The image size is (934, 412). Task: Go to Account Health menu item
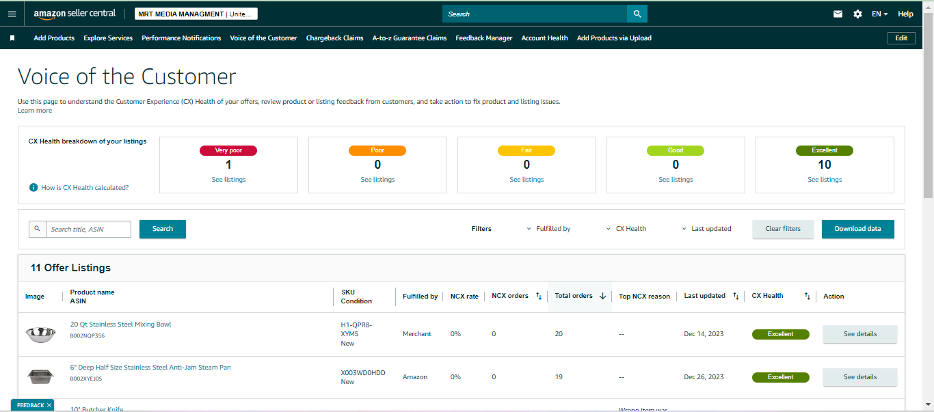pos(544,38)
